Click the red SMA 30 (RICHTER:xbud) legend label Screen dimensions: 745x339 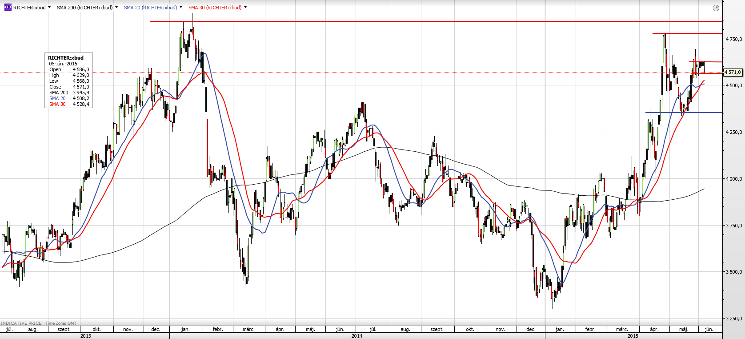coord(215,8)
